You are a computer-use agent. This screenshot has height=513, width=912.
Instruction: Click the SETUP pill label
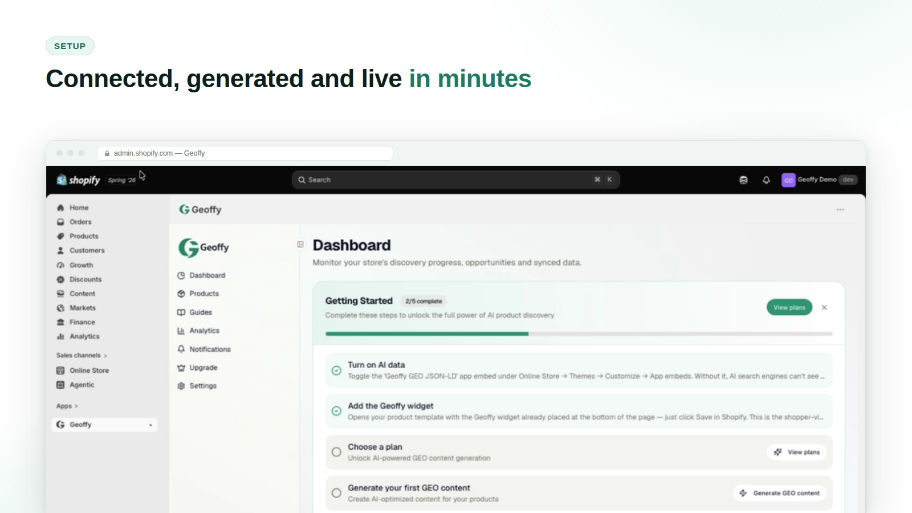pyautogui.click(x=70, y=46)
